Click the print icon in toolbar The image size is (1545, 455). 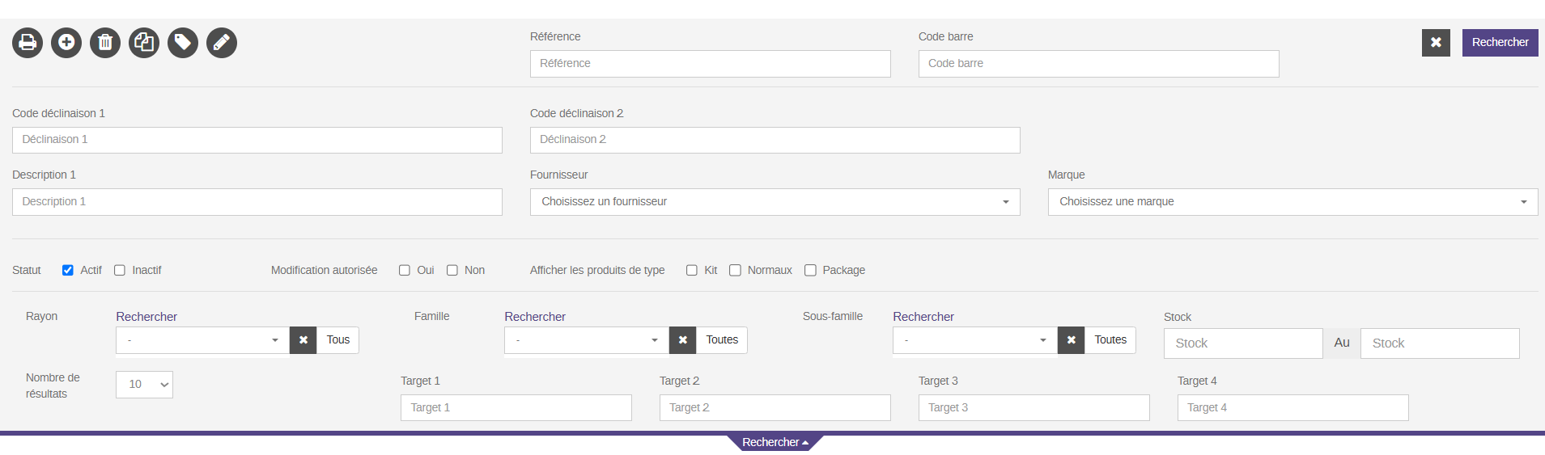click(28, 42)
